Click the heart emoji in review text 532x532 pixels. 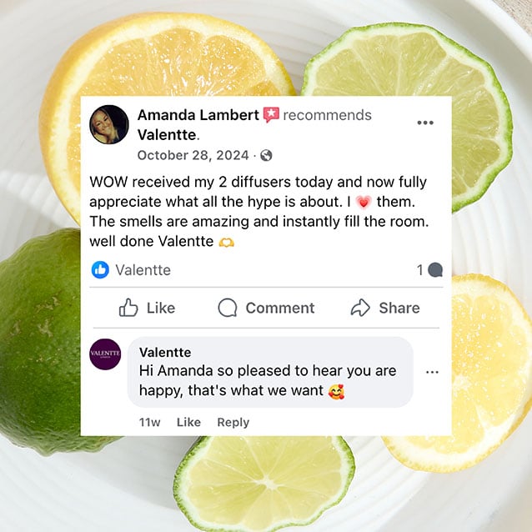[364, 203]
